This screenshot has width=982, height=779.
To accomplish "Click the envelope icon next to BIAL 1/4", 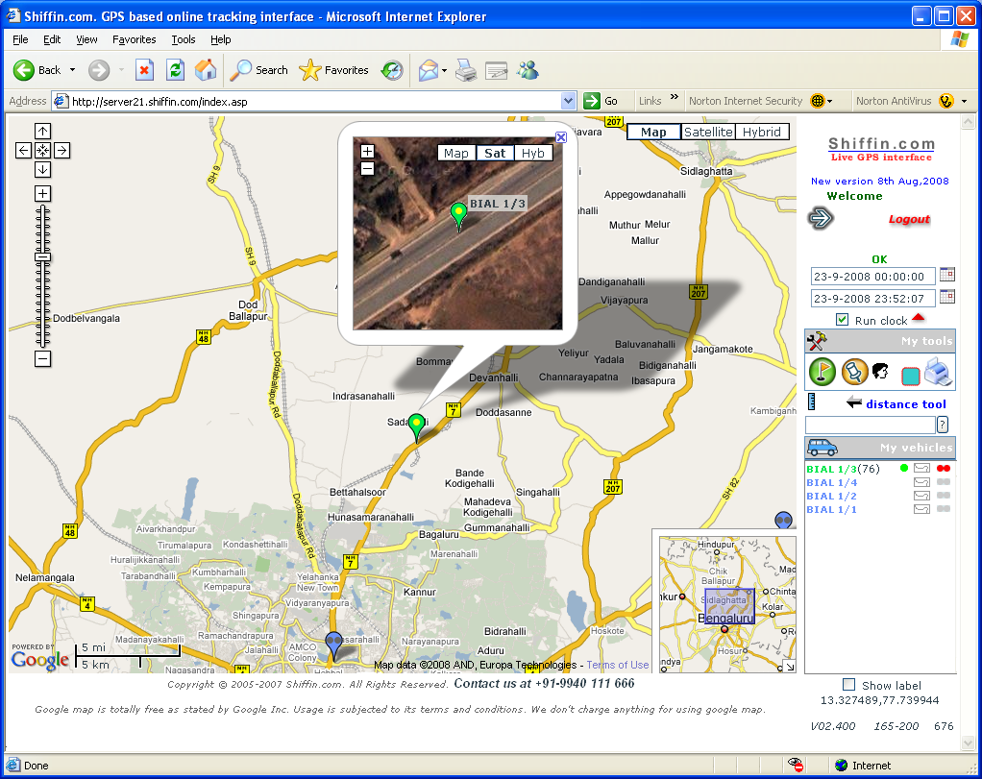I will tap(921, 482).
